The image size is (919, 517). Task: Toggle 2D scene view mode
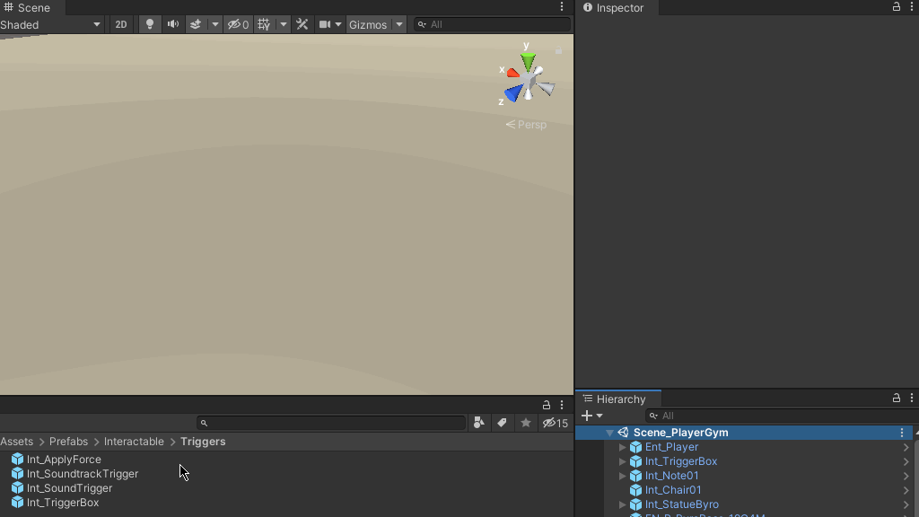click(121, 24)
